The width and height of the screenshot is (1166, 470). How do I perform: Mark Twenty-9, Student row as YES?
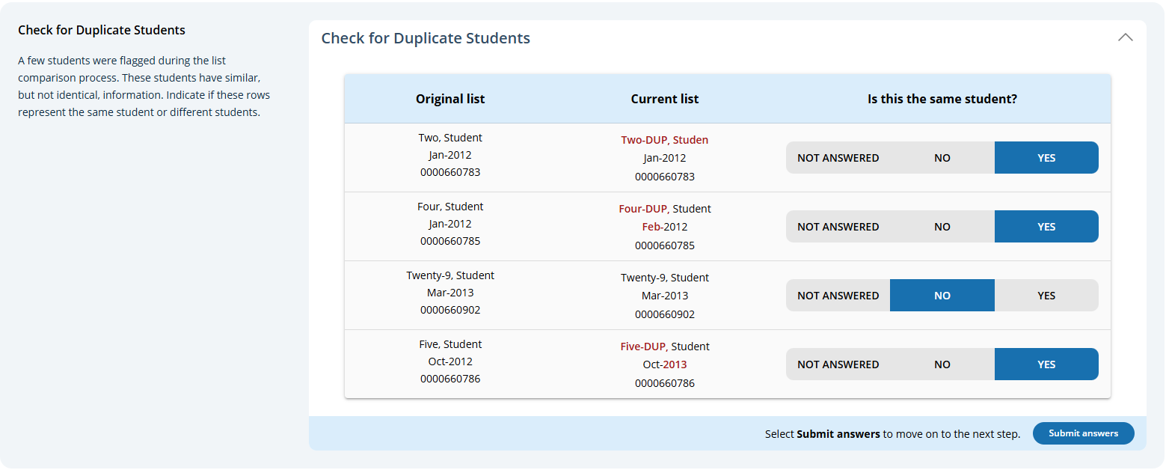click(1046, 296)
